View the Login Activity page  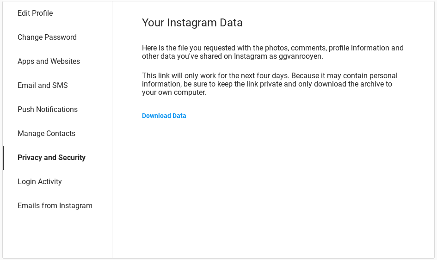tap(40, 182)
